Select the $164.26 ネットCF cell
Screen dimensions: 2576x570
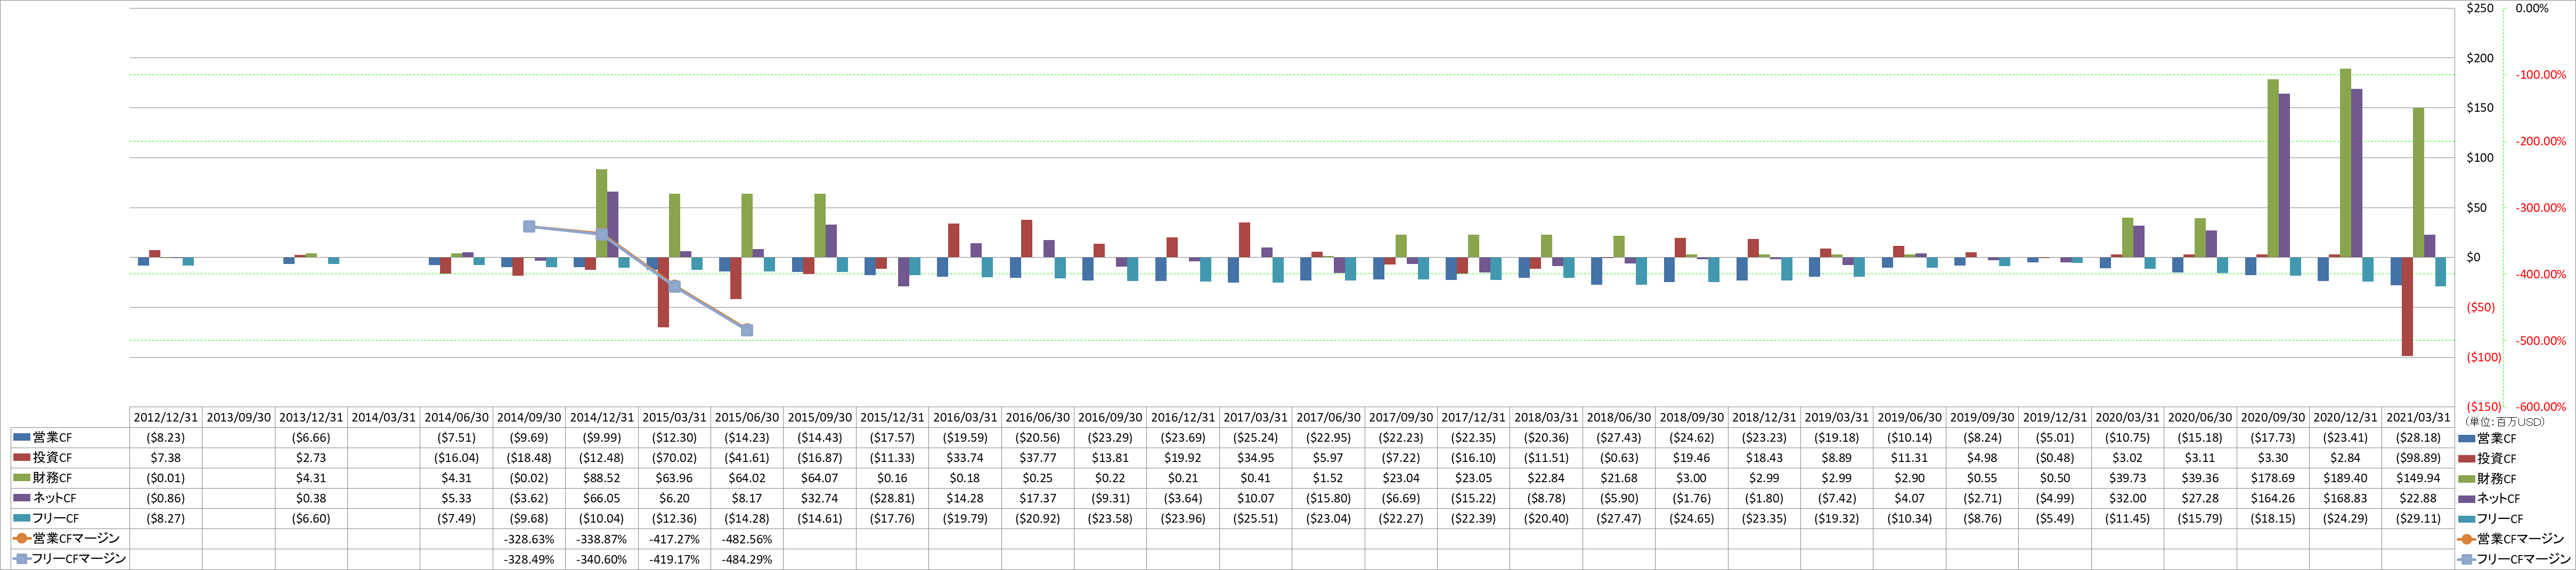pos(2273,498)
